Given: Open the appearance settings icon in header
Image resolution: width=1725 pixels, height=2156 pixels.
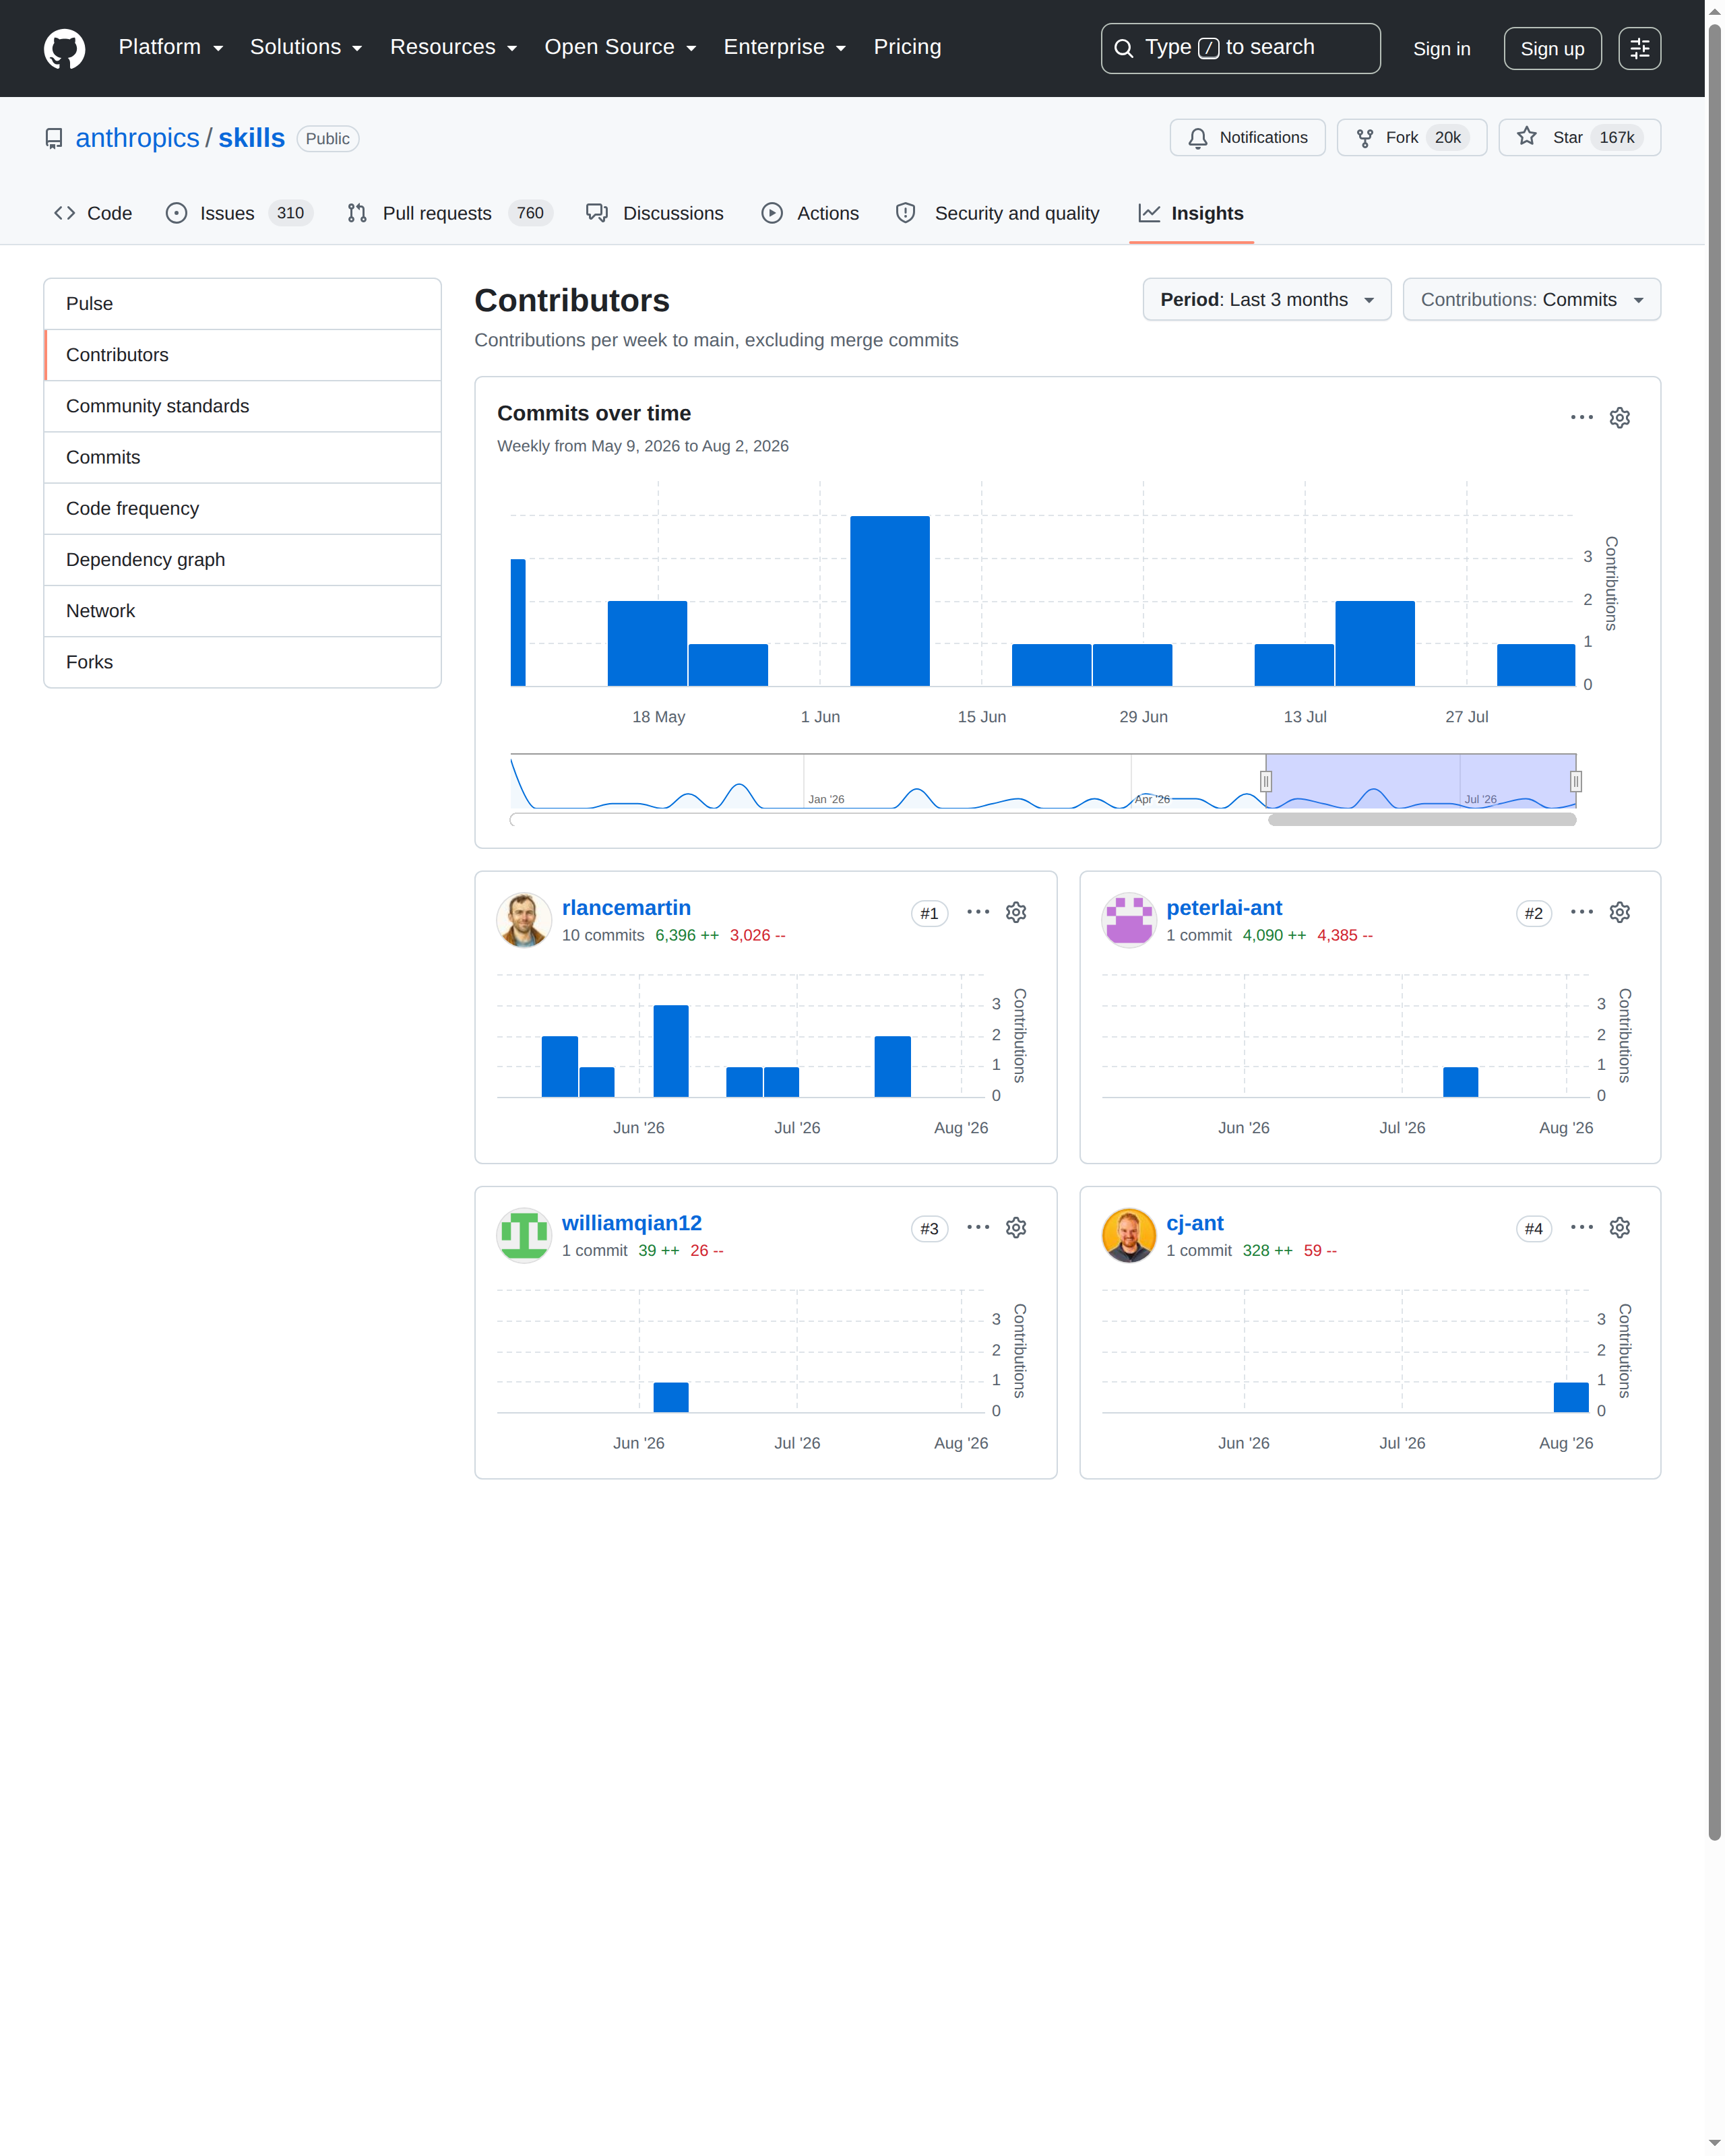Looking at the screenshot, I should (x=1639, y=48).
